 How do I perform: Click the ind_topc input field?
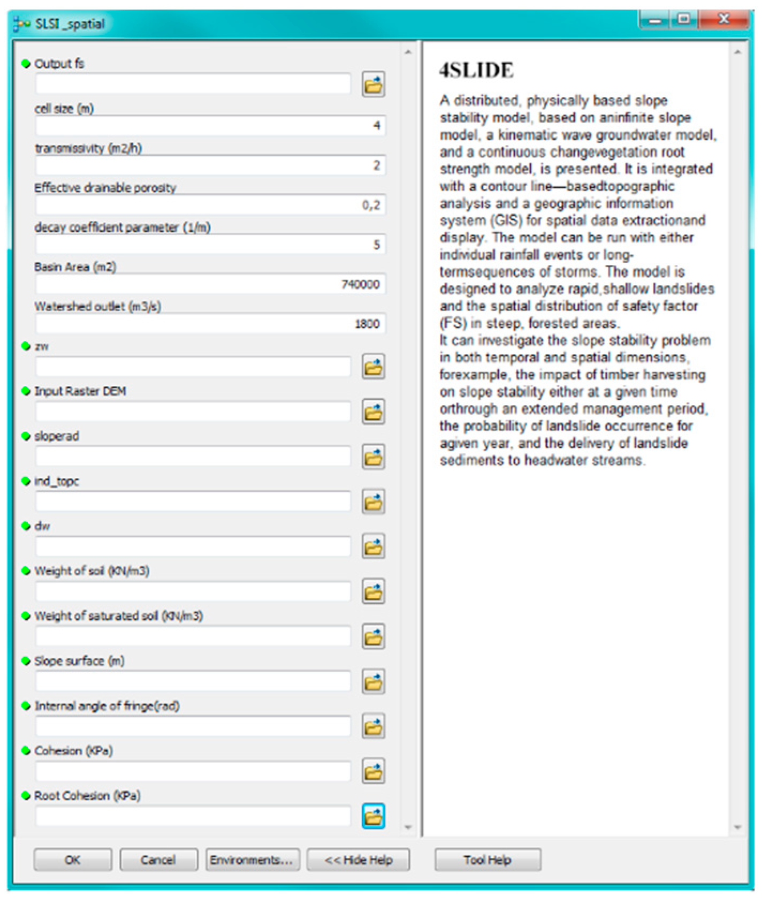click(x=193, y=501)
